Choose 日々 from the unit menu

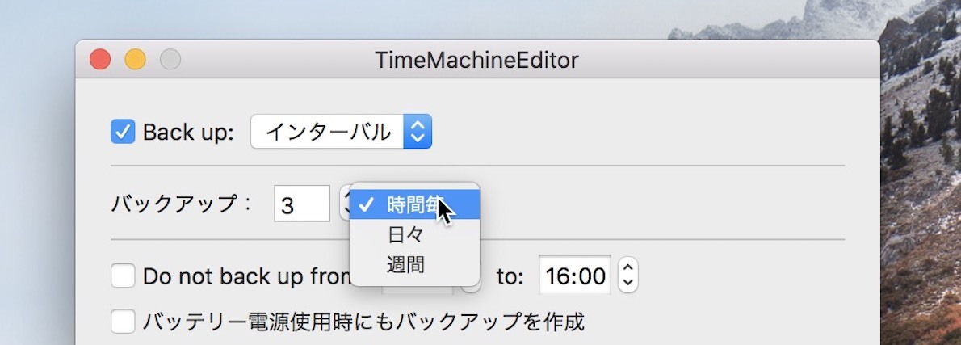(x=405, y=235)
